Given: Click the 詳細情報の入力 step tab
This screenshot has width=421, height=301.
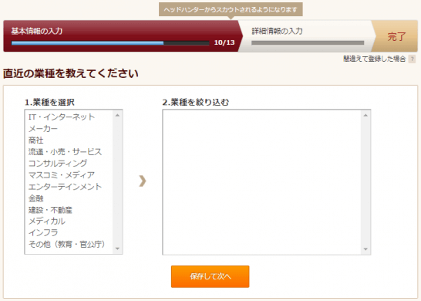Looking at the screenshot, I should click(x=306, y=36).
